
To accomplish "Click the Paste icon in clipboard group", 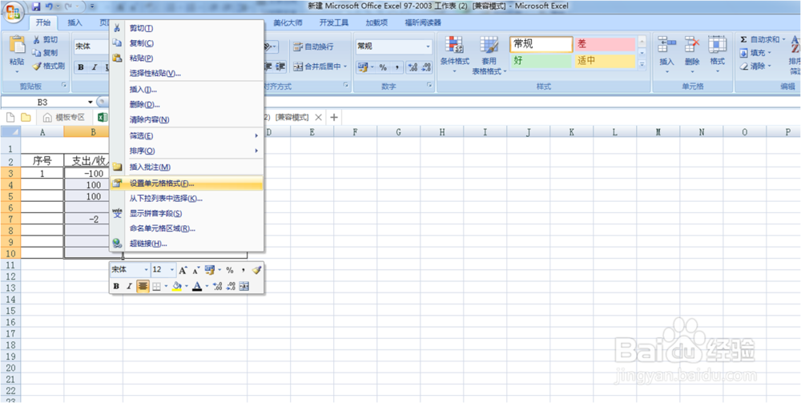I will click(17, 45).
